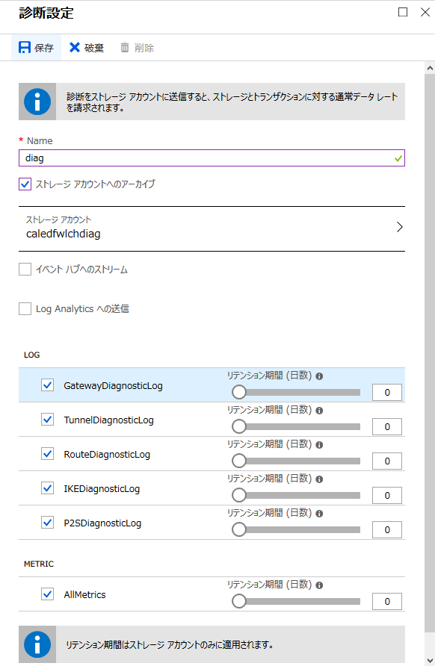Click the Name input field with diag
435x666 pixels.
pos(212,158)
